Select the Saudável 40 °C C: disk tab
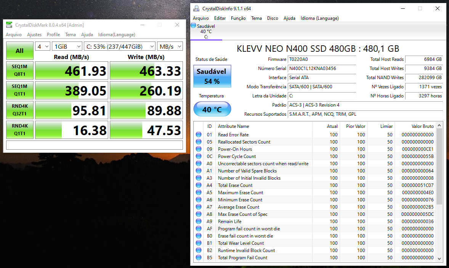Image resolution: width=449 pixels, height=268 pixels. pyautogui.click(x=206, y=32)
